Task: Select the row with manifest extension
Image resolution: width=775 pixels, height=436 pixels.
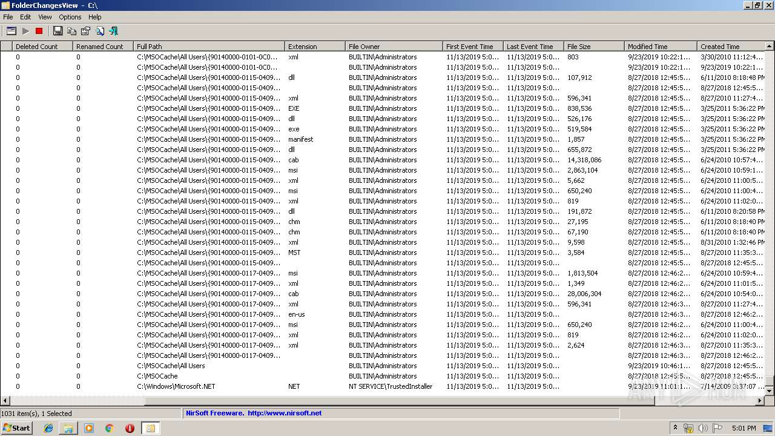Action: [383, 139]
